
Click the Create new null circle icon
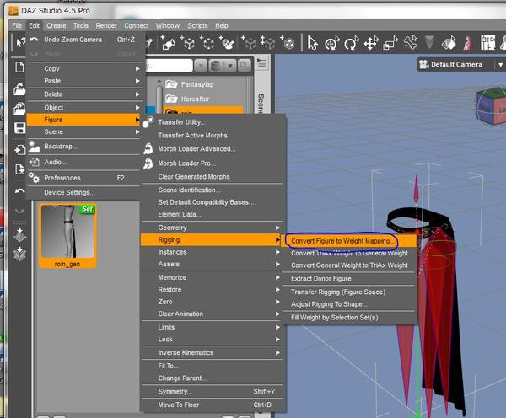pos(207,43)
